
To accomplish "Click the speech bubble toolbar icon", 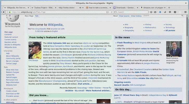I will pos(170,12).
